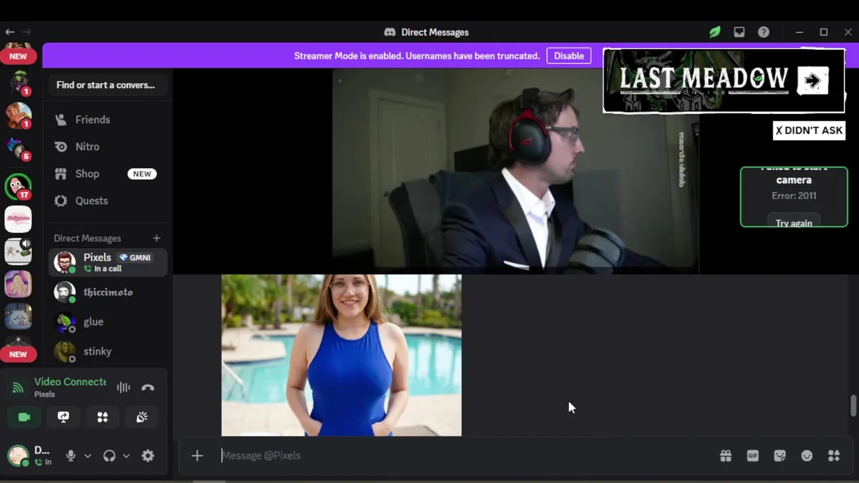
Task: Mute the microphone
Action: pyautogui.click(x=70, y=455)
